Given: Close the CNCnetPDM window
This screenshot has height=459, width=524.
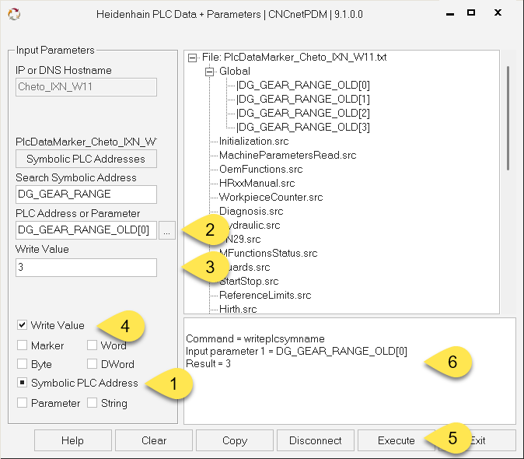Looking at the screenshot, I should [498, 12].
